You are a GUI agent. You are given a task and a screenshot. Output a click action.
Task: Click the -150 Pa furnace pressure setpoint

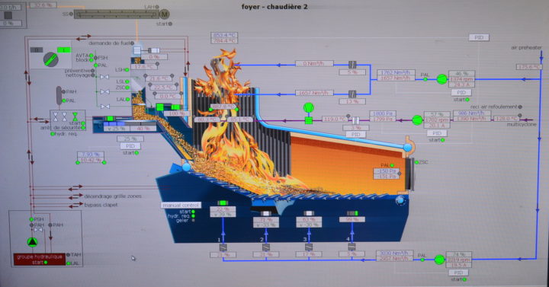point(386,171)
